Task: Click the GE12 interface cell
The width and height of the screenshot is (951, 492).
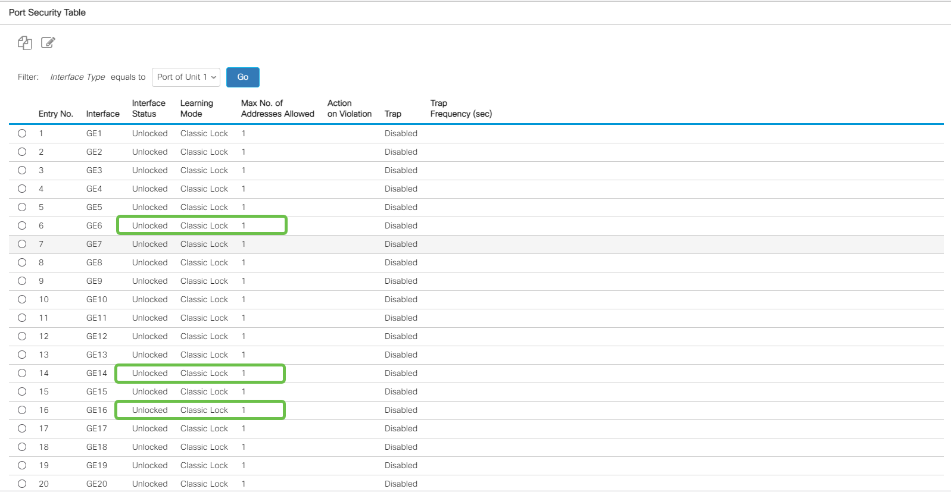Action: click(x=96, y=336)
